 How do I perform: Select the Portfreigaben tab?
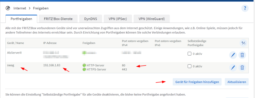pyautogui.click(x=21, y=19)
